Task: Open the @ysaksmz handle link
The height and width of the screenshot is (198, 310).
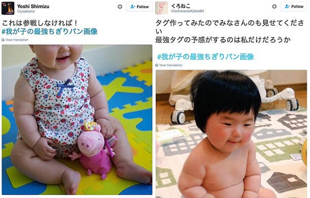Action: pyautogui.click(x=26, y=11)
